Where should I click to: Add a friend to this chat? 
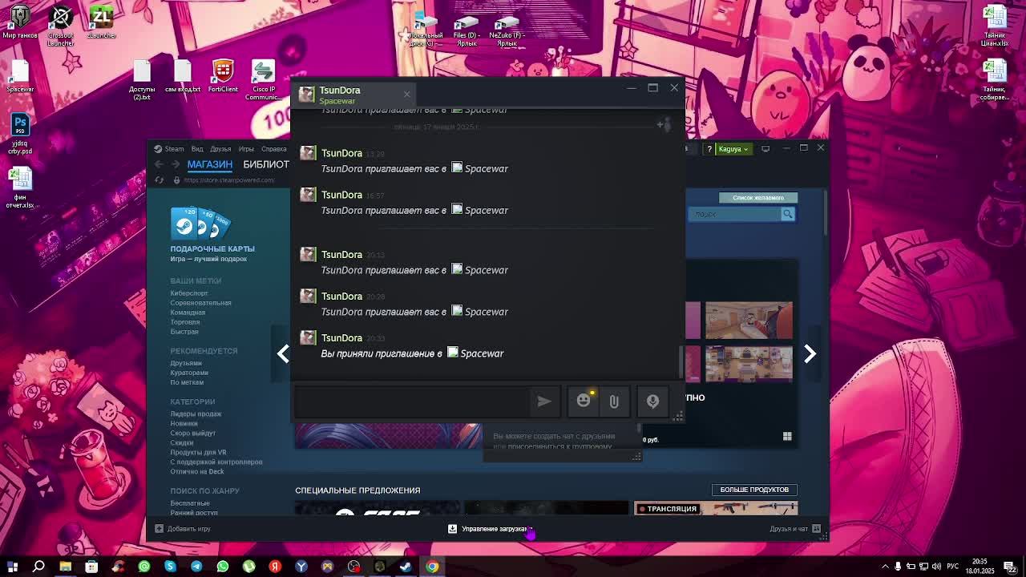point(663,124)
